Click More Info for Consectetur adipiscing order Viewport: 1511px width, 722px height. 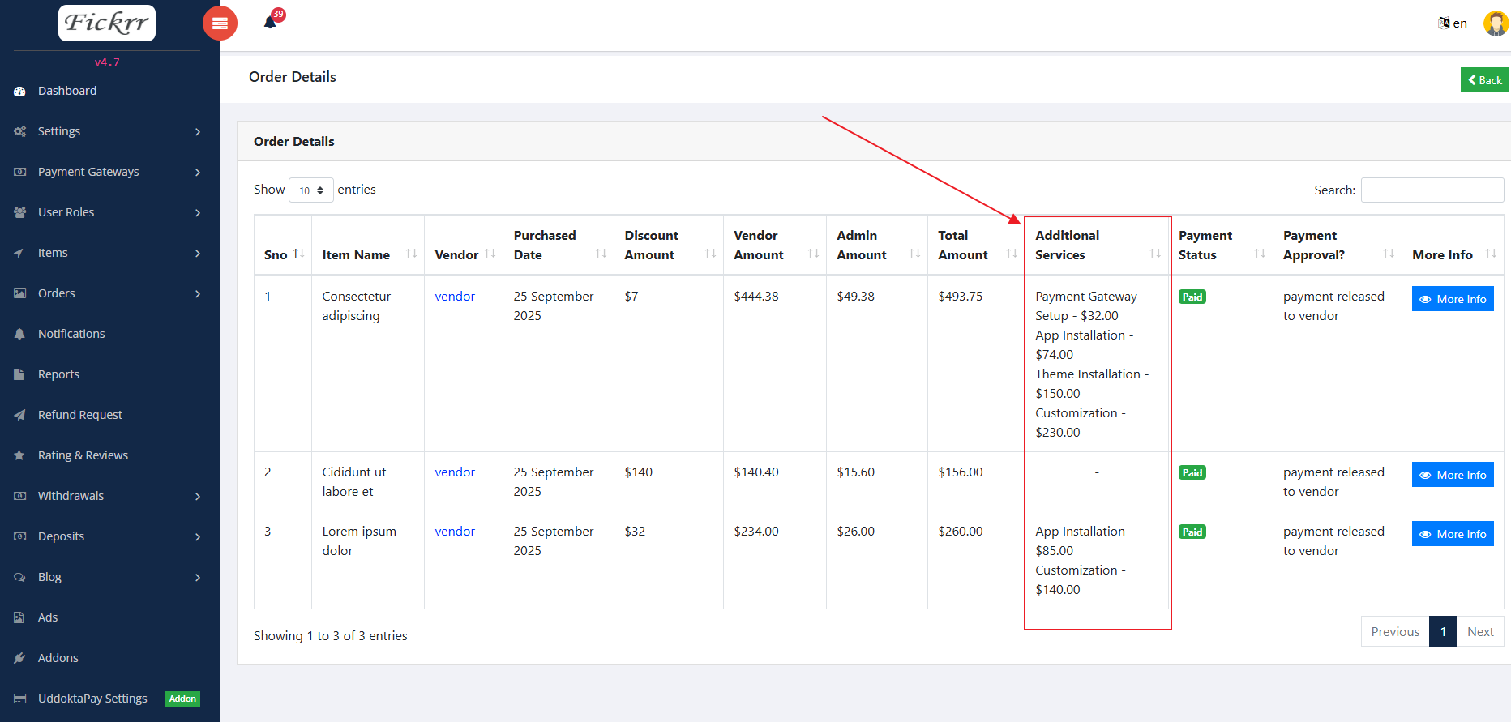[1452, 299]
